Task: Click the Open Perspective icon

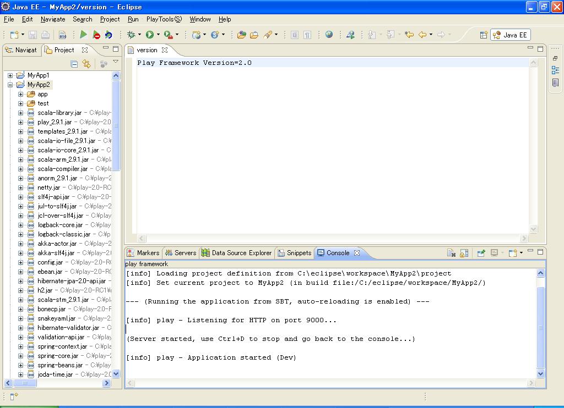Action: (x=484, y=35)
